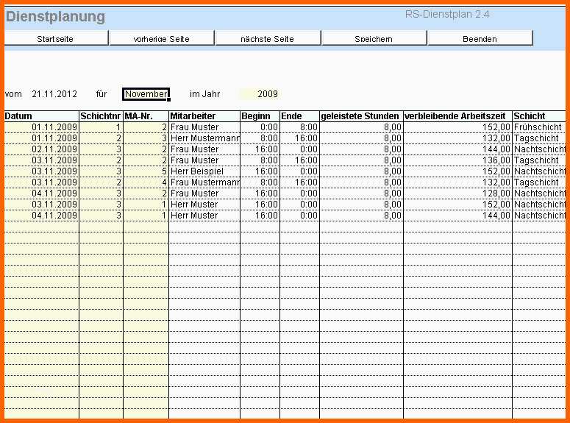This screenshot has height=423, width=570.
Task: Click the Frühschicht cell
Action: pos(538,127)
